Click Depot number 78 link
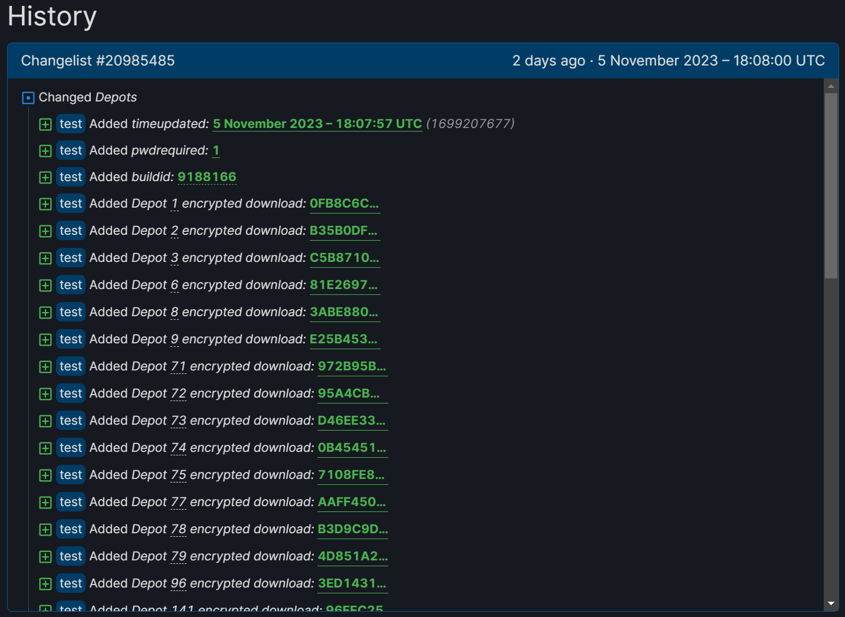Image resolution: width=845 pixels, height=617 pixels. 178,529
